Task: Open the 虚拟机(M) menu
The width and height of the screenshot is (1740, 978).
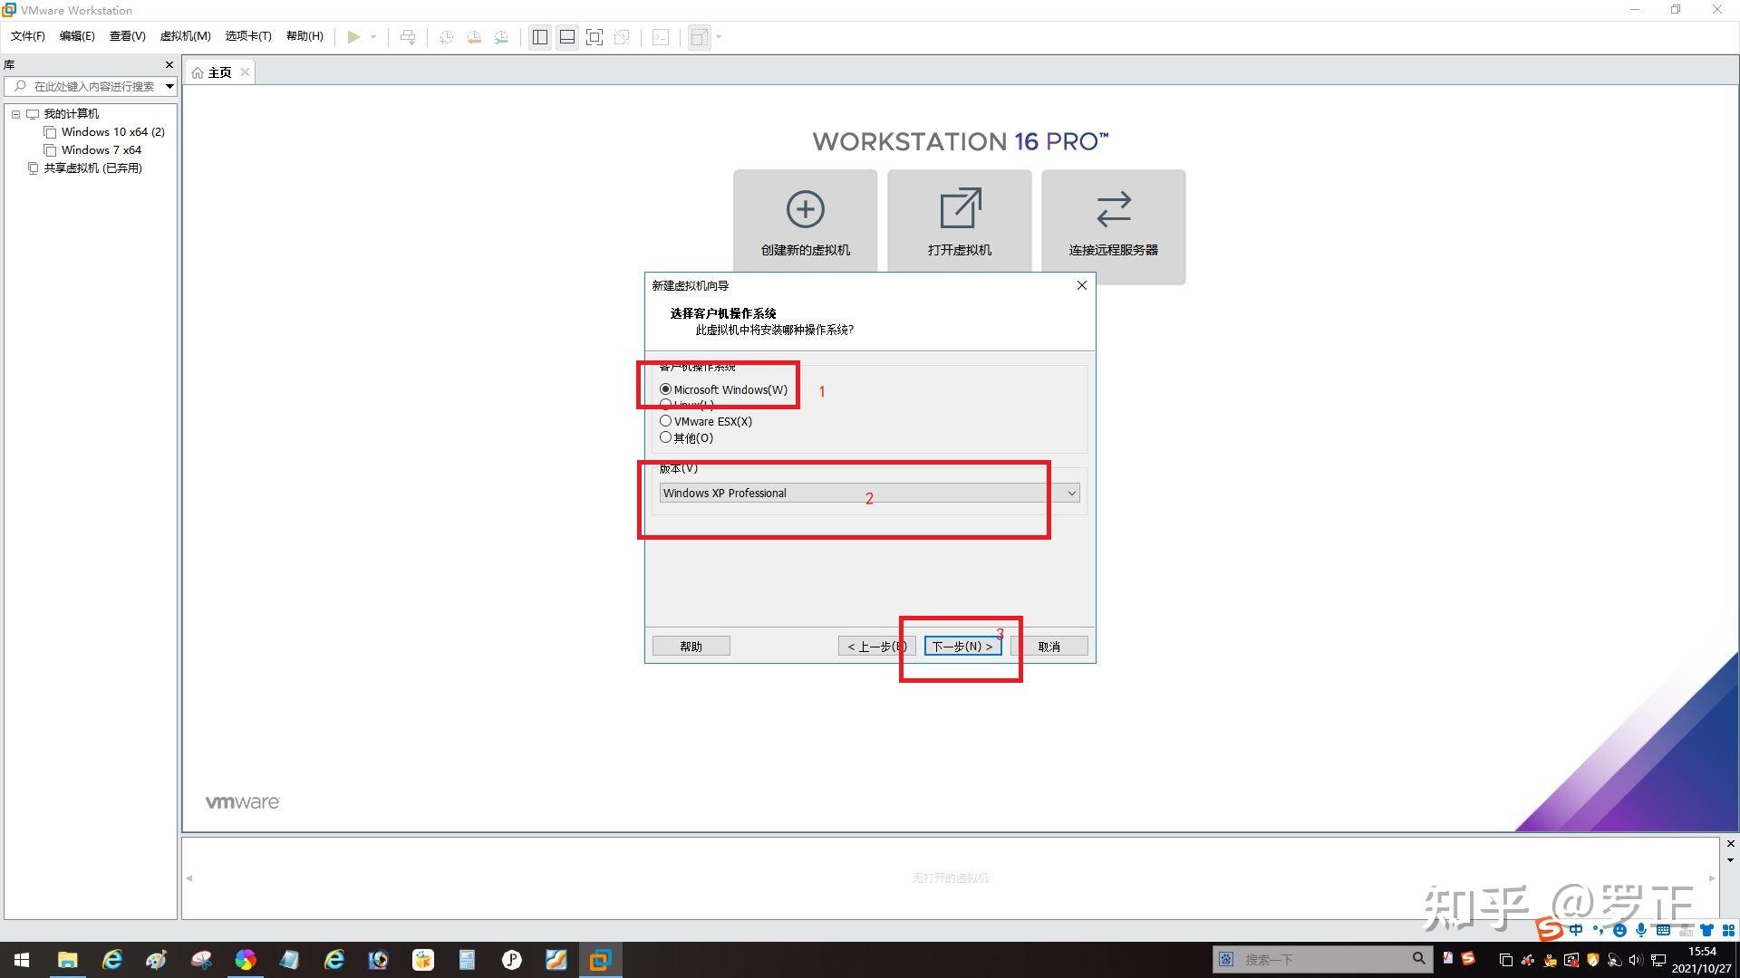Action: click(185, 36)
